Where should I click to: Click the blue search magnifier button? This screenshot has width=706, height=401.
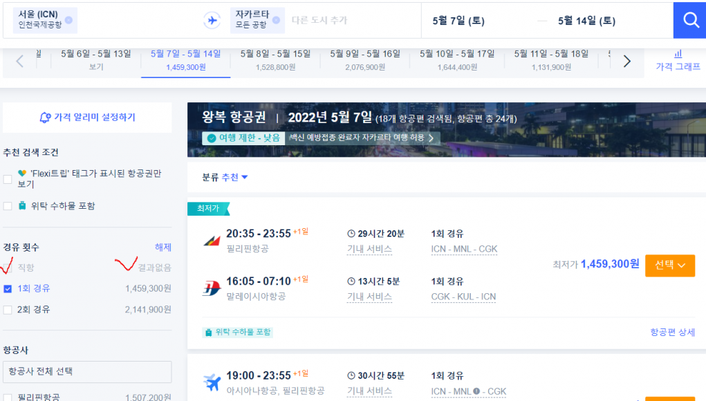[690, 20]
